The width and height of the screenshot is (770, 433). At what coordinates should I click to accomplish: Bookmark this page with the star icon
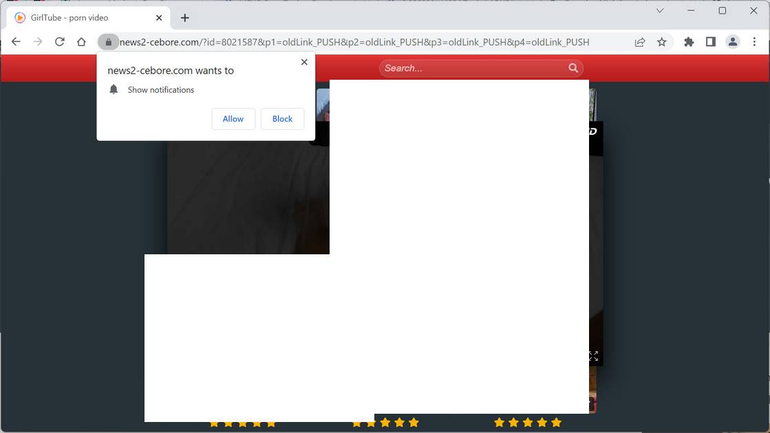(x=661, y=42)
